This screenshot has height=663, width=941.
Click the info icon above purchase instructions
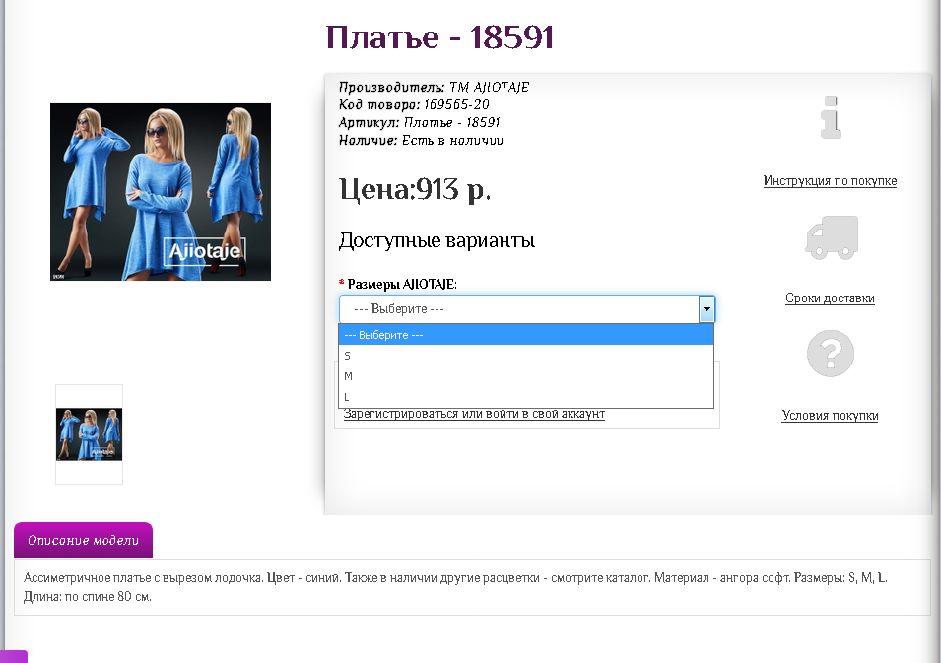tap(831, 117)
